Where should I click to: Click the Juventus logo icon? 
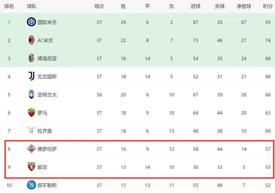pyautogui.click(x=31, y=76)
